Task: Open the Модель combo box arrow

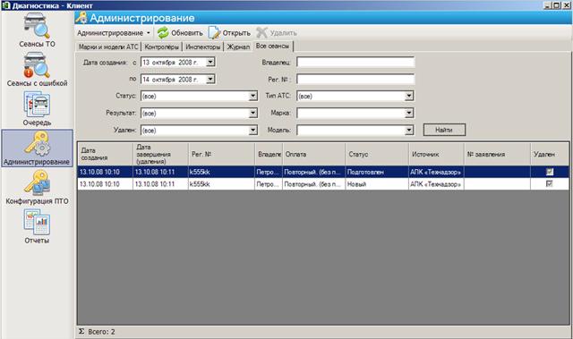Action: click(x=409, y=130)
